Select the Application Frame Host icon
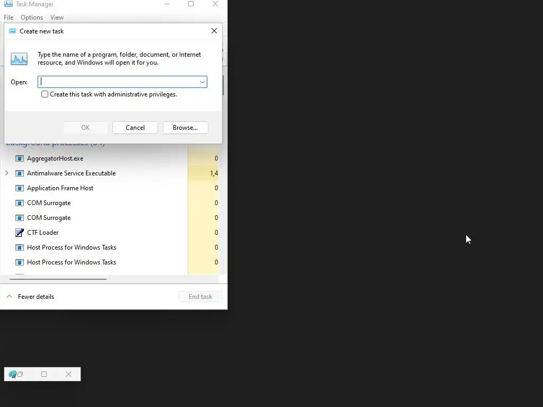Image resolution: width=543 pixels, height=407 pixels. click(20, 188)
